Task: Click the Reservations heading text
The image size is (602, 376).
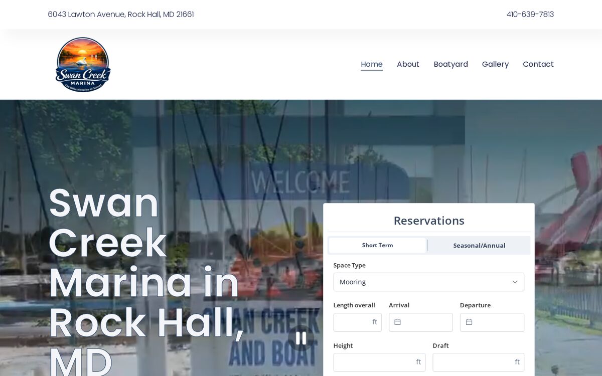Action: pyautogui.click(x=429, y=221)
